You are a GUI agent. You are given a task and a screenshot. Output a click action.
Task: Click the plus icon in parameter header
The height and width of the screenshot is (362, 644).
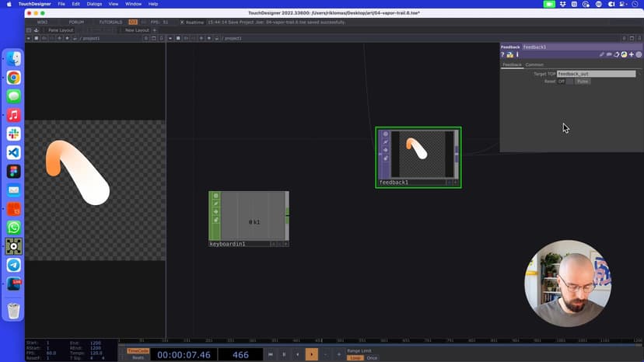coord(632,55)
